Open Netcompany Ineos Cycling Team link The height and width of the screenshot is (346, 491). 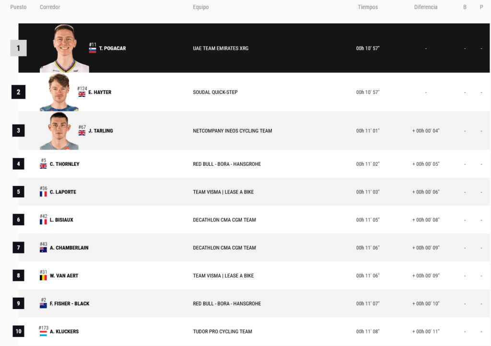[233, 131]
